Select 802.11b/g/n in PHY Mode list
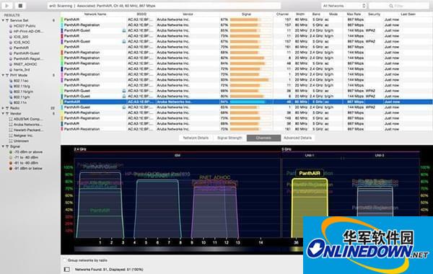This screenshot has height=274, width=433. 24,92
